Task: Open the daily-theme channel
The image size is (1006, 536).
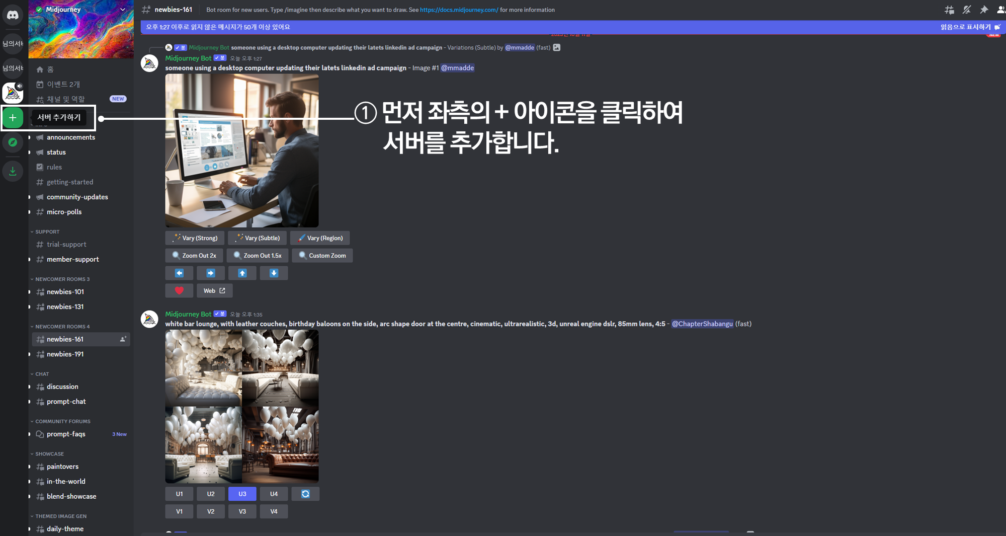Action: coord(80,529)
